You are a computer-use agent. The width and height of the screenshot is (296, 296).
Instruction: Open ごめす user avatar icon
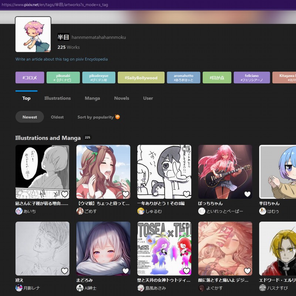pos(80,211)
